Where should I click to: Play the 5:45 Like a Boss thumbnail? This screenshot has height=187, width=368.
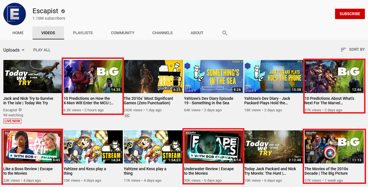point(32,147)
